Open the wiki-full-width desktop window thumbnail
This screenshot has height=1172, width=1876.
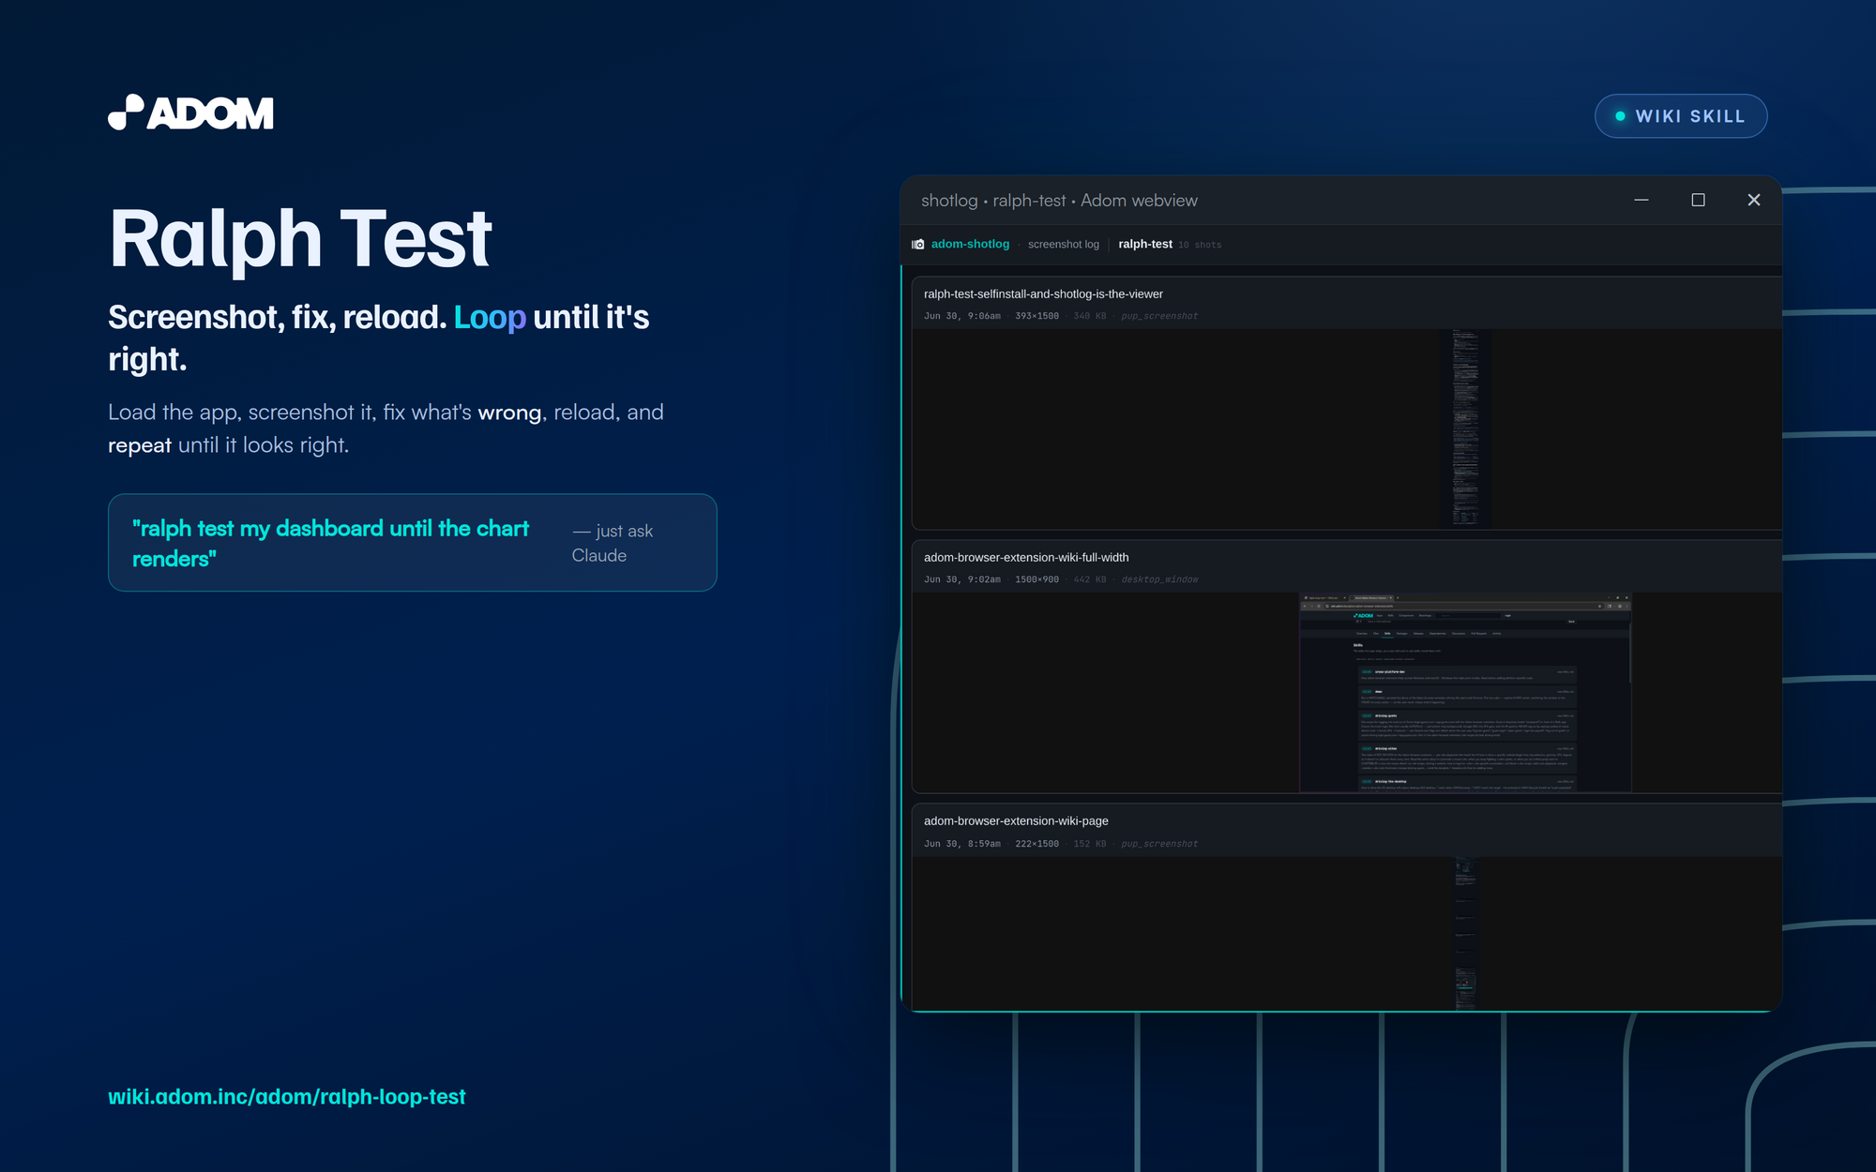tap(1465, 692)
